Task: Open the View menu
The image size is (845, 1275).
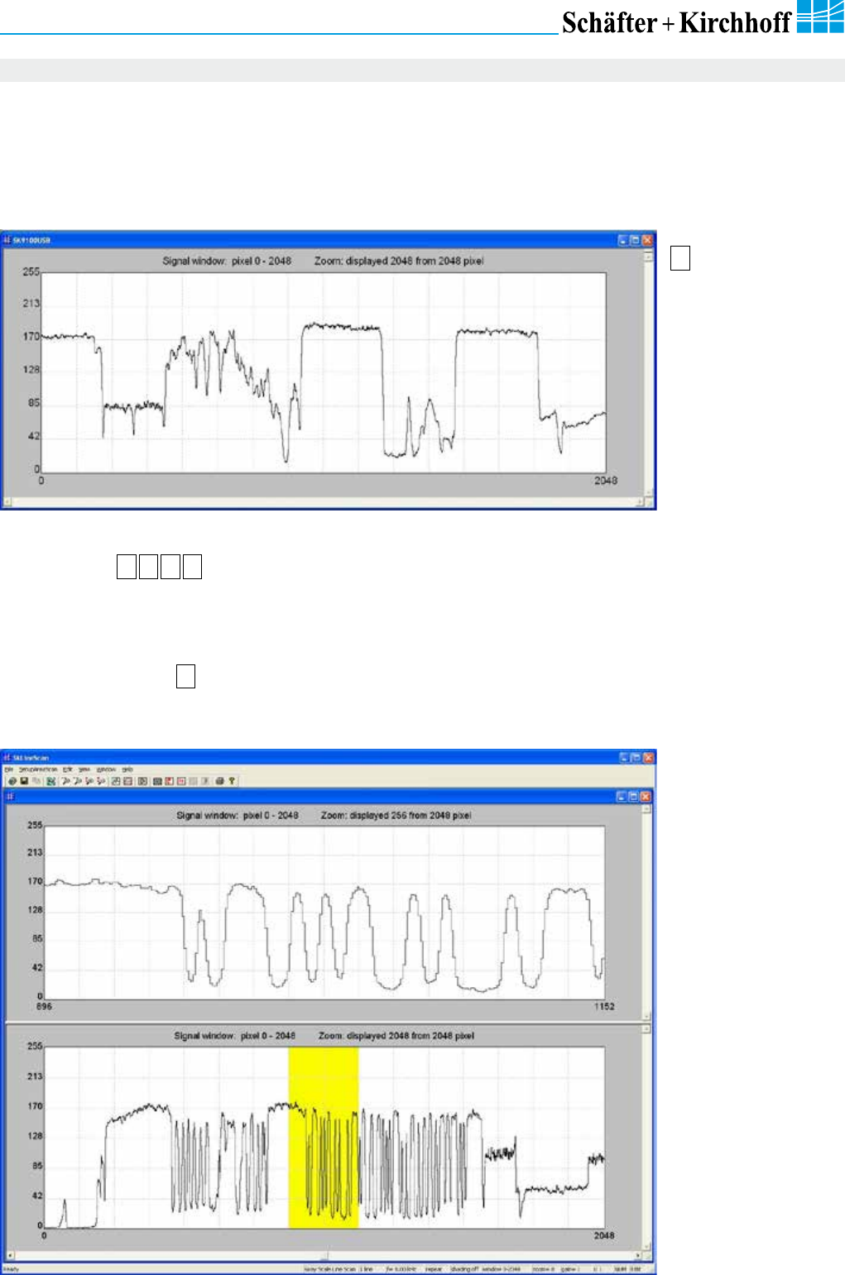Action: (84, 769)
